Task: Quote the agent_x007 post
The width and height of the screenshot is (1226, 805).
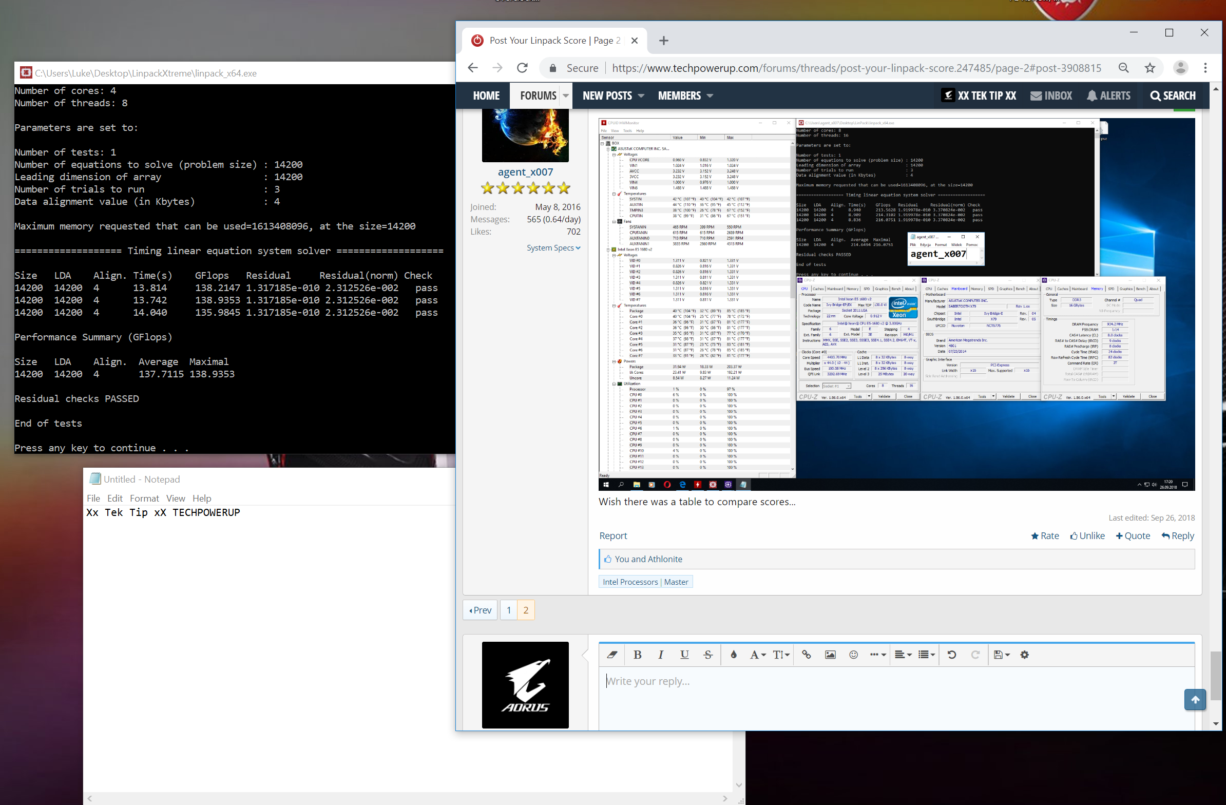Action: (x=1133, y=535)
